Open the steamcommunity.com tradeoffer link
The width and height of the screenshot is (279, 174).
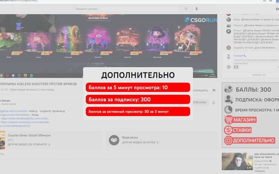pyautogui.click(x=26, y=122)
